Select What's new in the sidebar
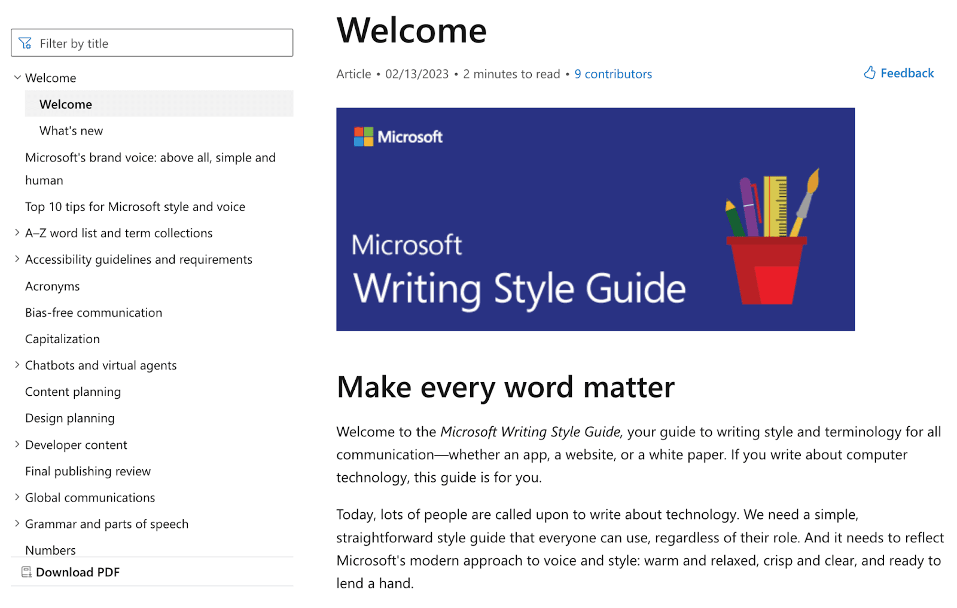 tap(71, 130)
